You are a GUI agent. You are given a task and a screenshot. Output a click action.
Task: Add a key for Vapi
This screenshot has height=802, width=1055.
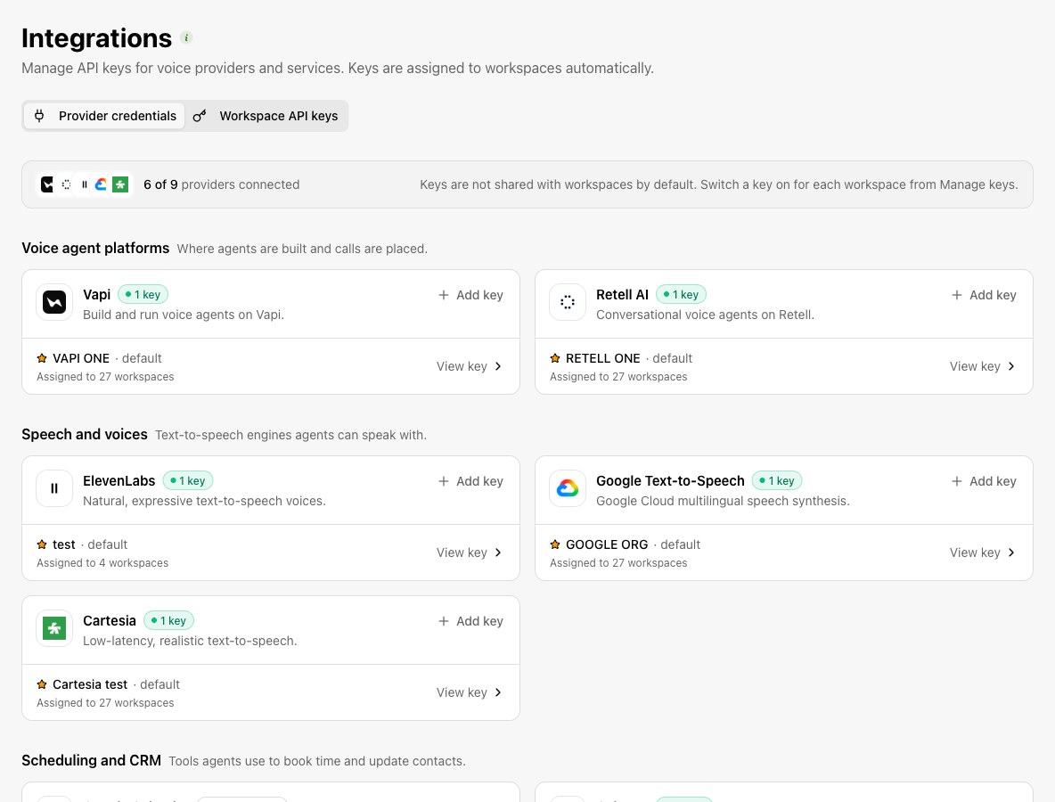[471, 295]
